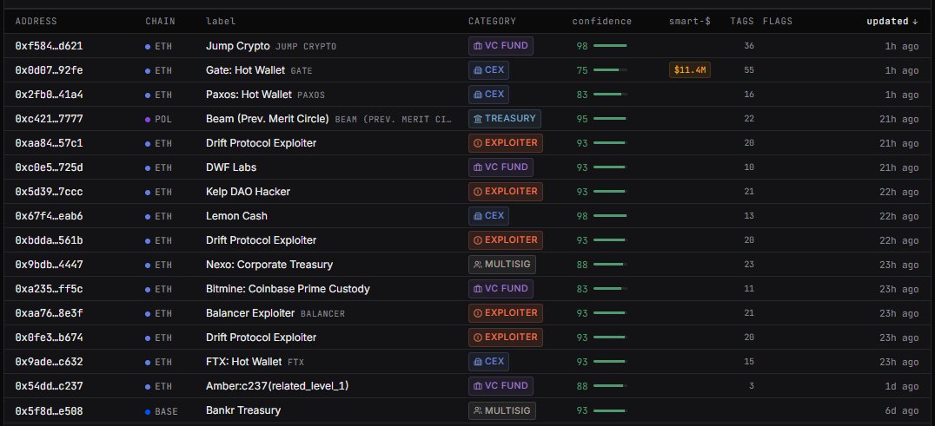Sort table by ADDRESS column header
Screen dimensions: 935x426
36,22
